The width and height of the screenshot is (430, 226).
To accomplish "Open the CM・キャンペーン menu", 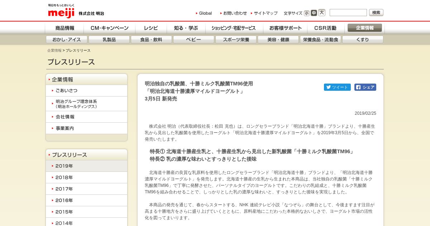I will tap(110, 28).
